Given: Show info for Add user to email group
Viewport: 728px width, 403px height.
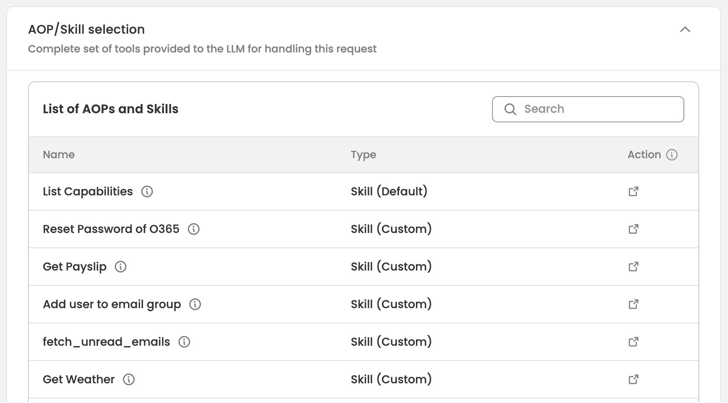Looking at the screenshot, I should [195, 304].
